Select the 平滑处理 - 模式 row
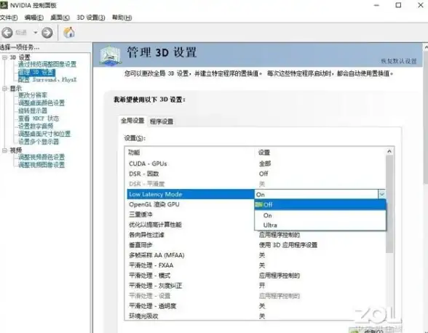This screenshot has height=333, width=428. (x=256, y=276)
